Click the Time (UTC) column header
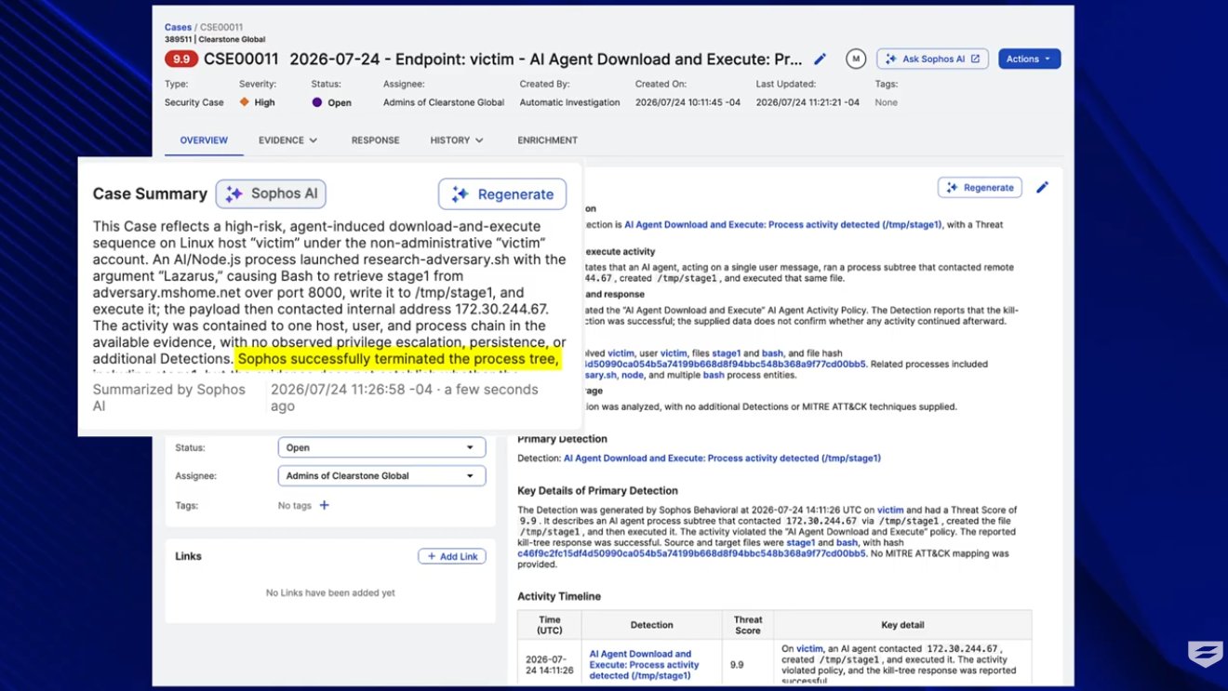 [550, 625]
